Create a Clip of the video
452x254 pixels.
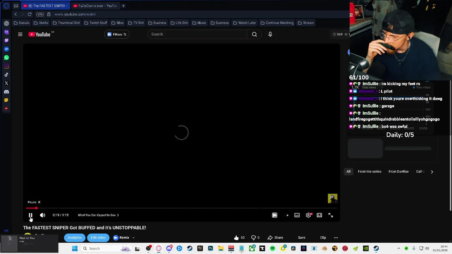(323, 238)
